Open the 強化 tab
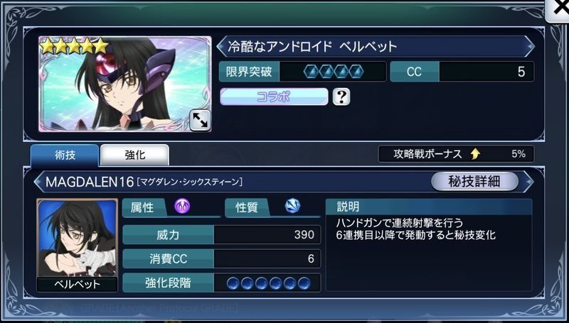The height and width of the screenshot is (323, 569). coord(134,155)
